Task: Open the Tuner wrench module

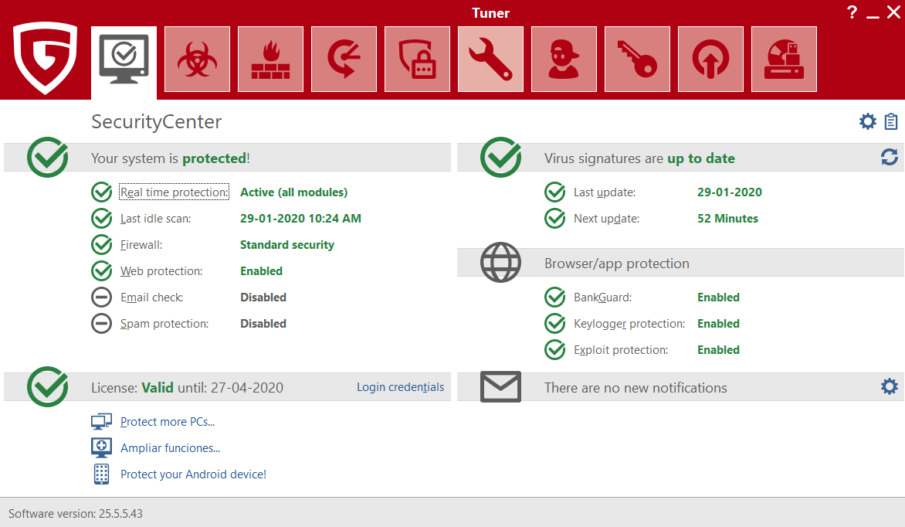Action: pos(490,59)
